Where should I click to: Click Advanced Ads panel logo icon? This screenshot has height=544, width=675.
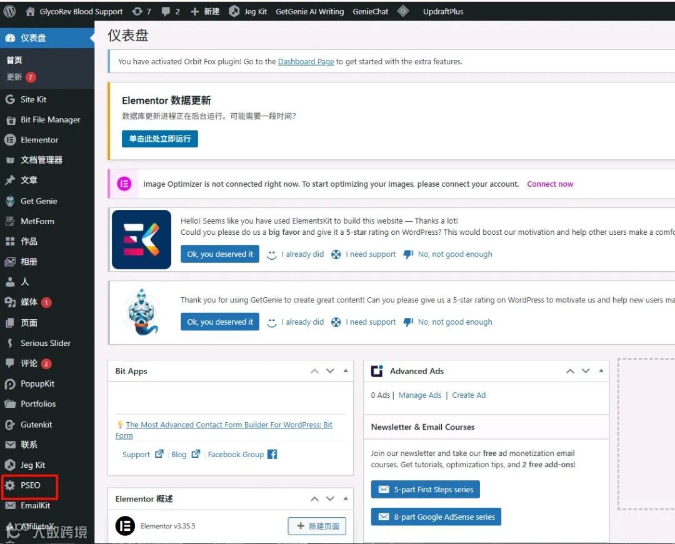click(377, 371)
